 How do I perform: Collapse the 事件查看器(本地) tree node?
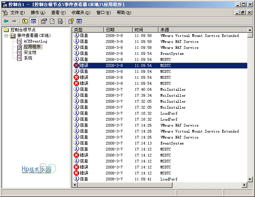[x=6, y=36]
